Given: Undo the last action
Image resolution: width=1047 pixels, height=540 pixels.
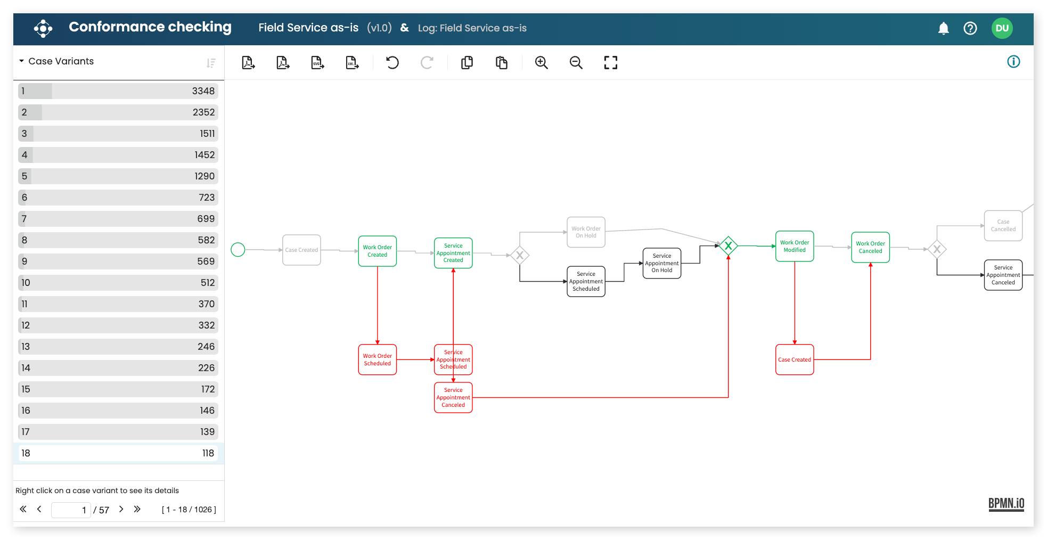Looking at the screenshot, I should (392, 62).
